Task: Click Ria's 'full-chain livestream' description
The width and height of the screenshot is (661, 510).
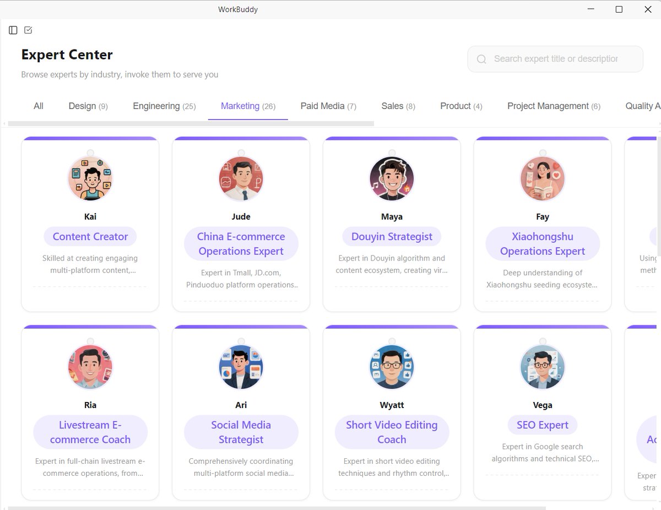Action: click(90, 467)
